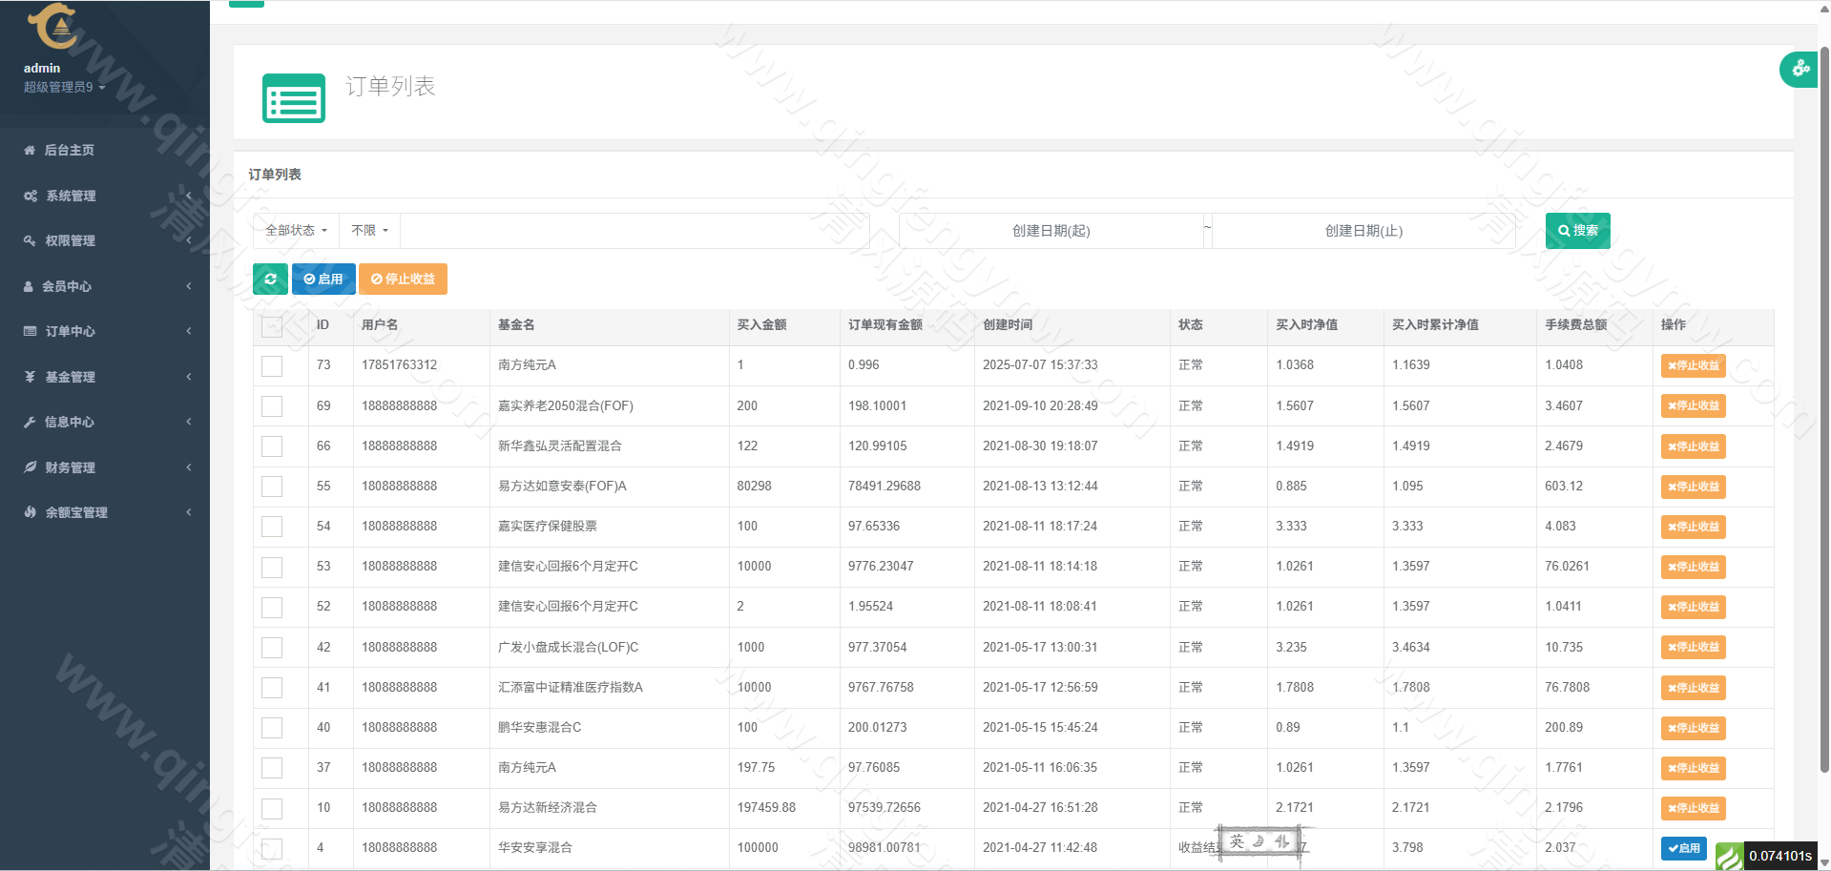Click the user icon for 会员中心
The image size is (1831, 871).
pos(29,286)
